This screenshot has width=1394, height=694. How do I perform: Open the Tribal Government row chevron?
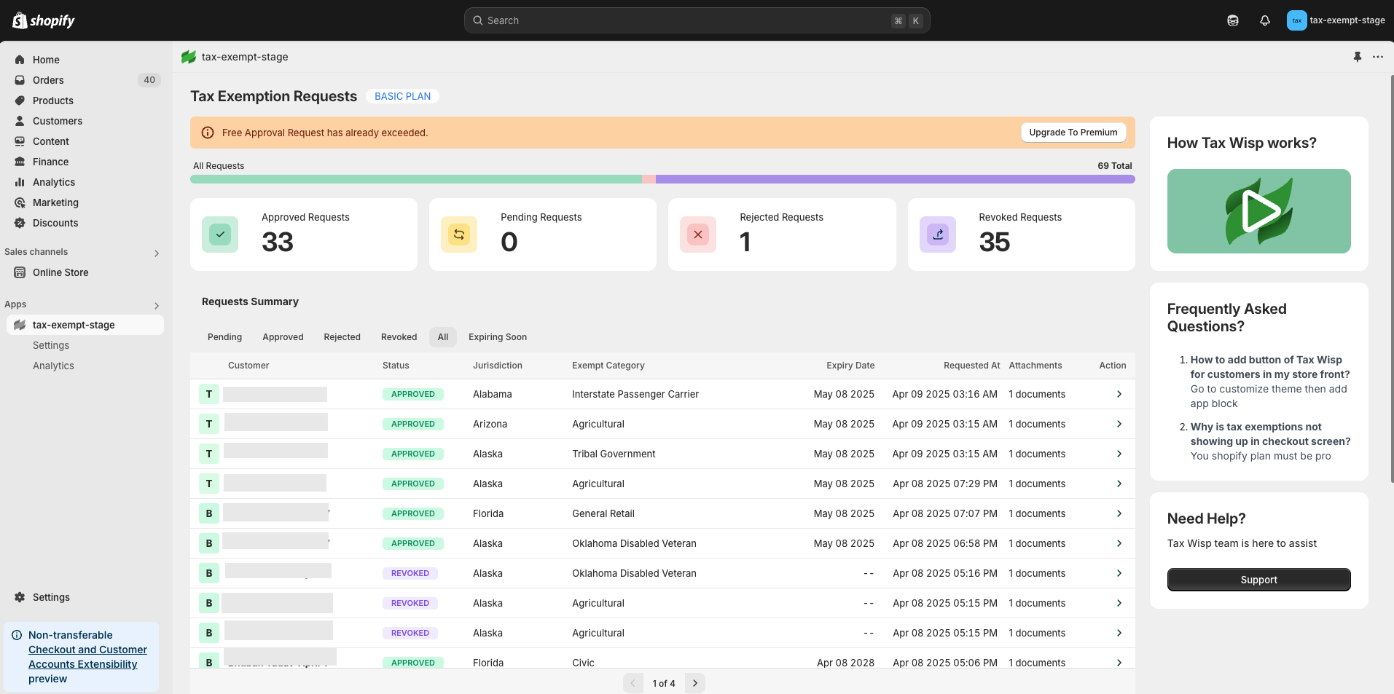(1119, 454)
